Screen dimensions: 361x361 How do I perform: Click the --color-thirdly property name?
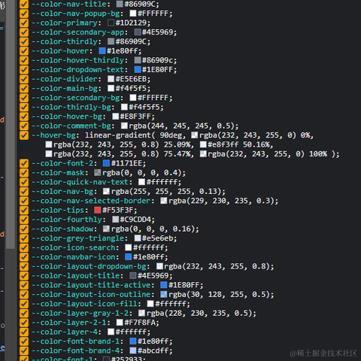point(65,41)
